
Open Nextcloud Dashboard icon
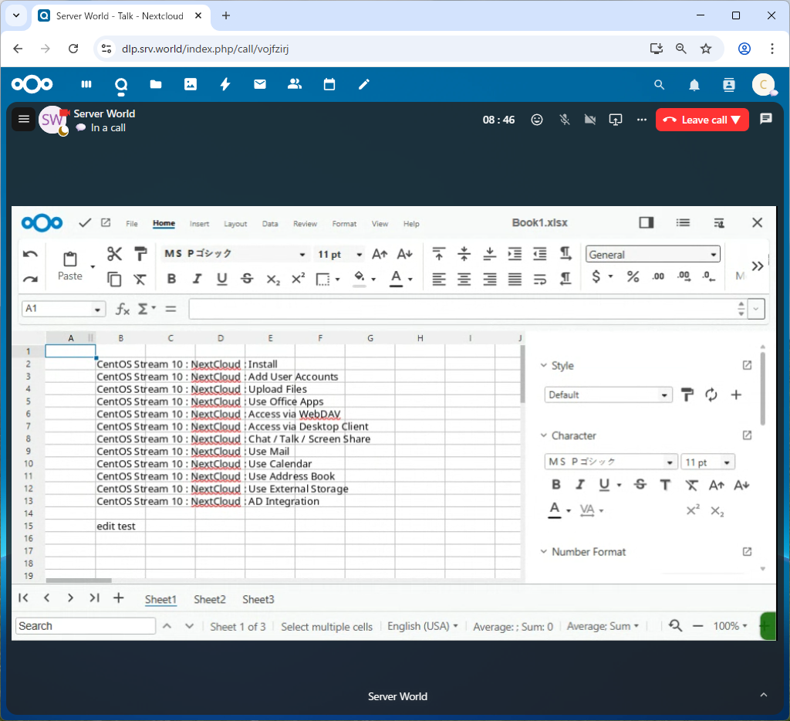[86, 84]
